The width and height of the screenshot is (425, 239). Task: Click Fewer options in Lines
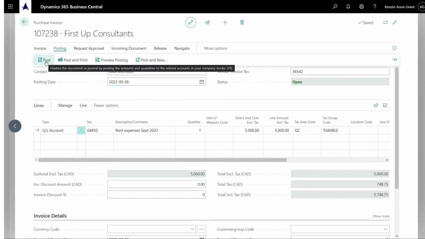coord(106,105)
